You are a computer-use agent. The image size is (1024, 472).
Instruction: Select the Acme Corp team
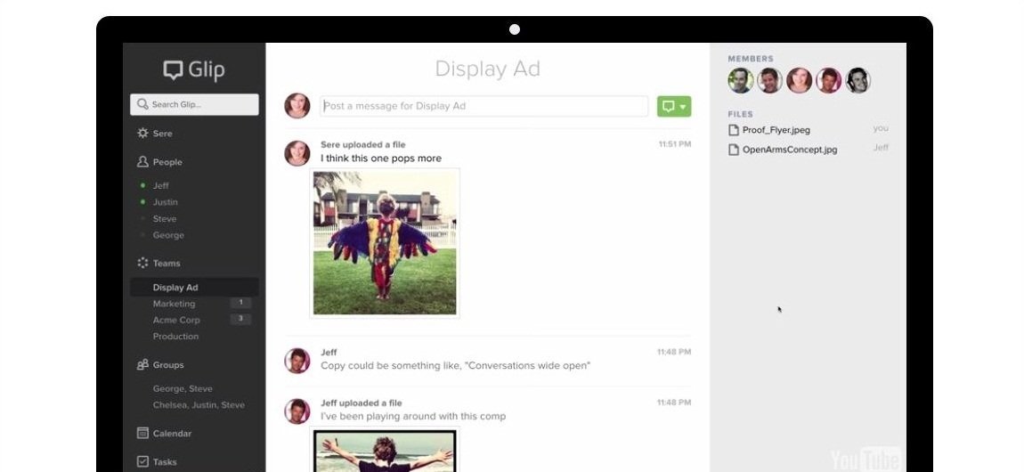click(176, 320)
